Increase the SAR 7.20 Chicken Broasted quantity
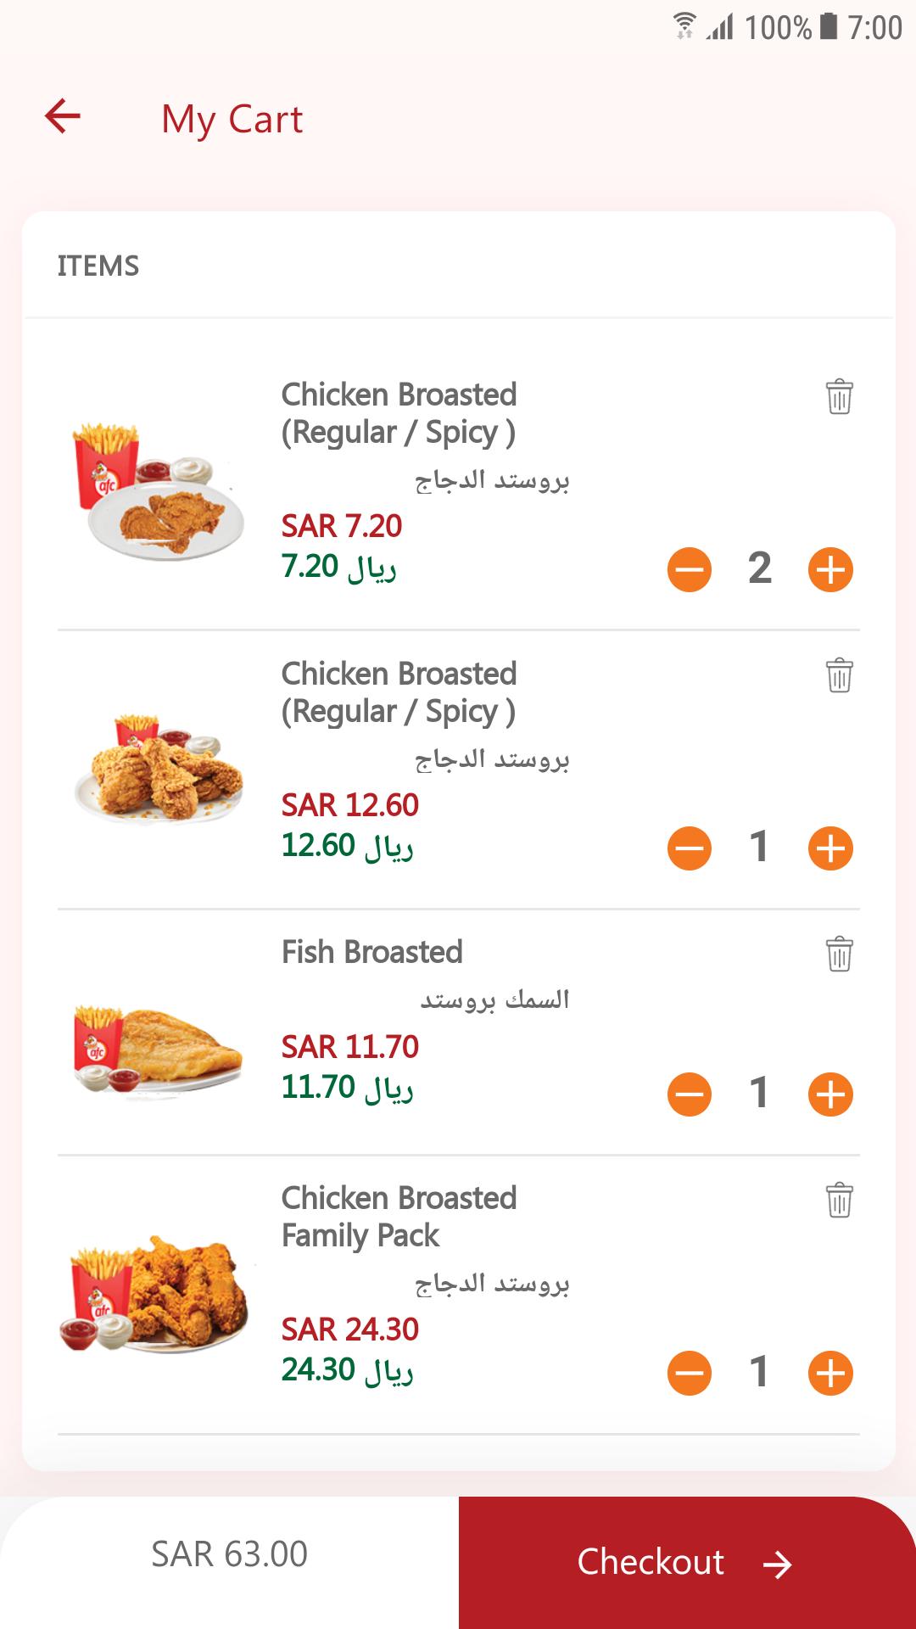916x1629 pixels. 830,569
